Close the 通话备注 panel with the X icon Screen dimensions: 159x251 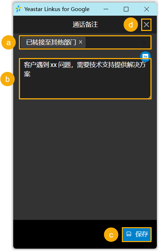146,25
